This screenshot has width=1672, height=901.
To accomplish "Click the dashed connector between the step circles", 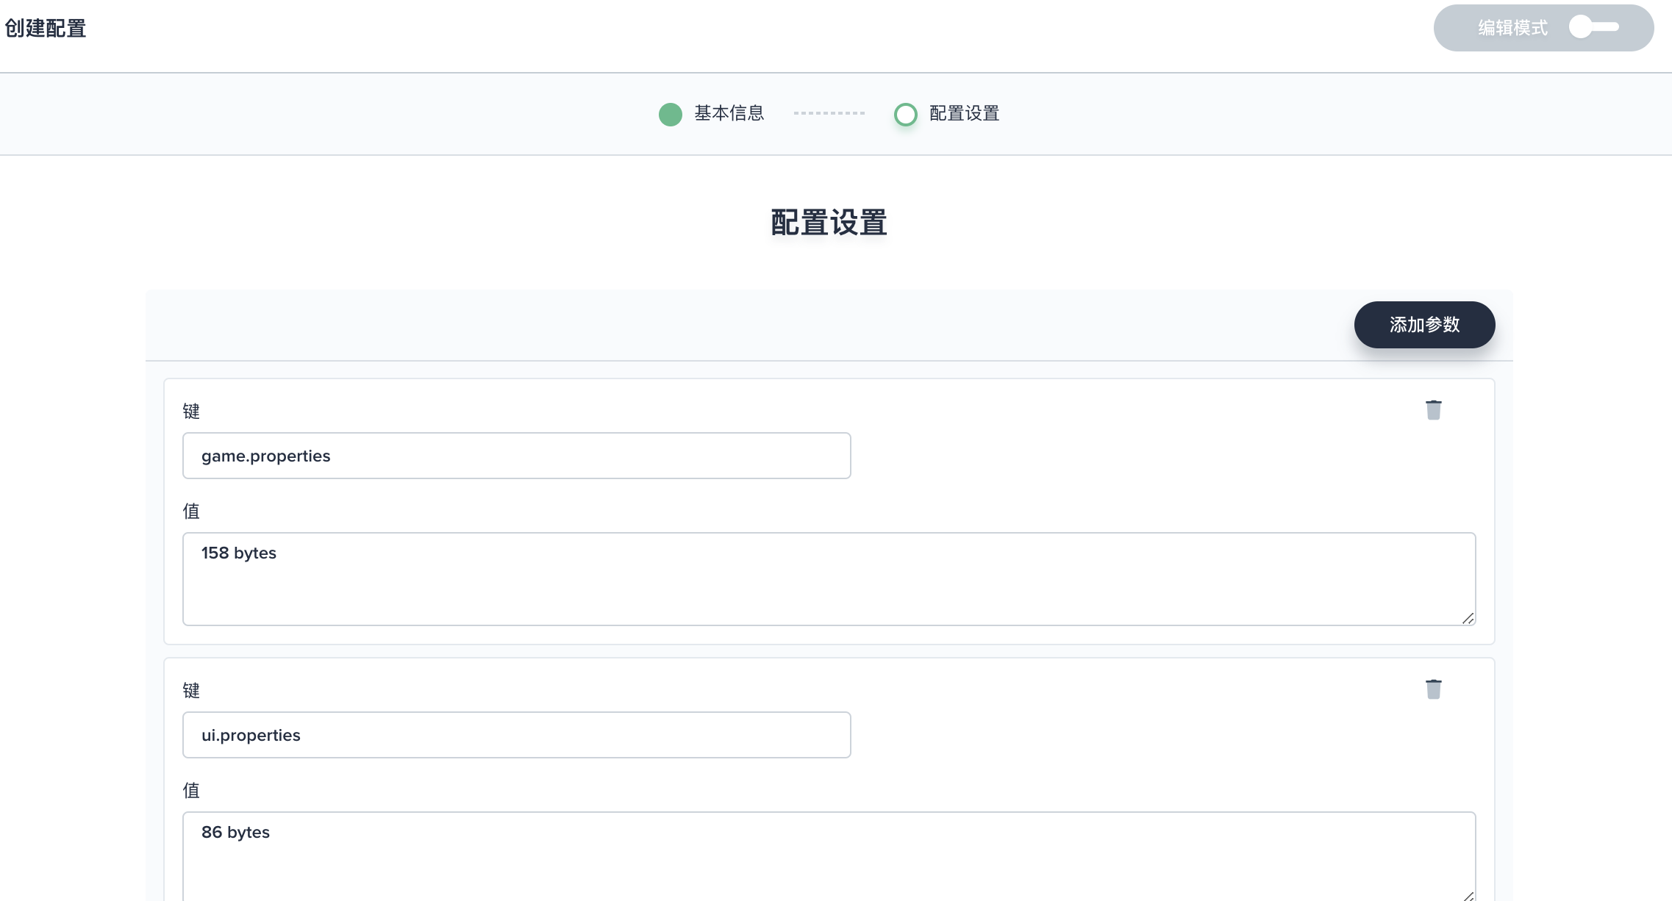I will [x=829, y=114].
